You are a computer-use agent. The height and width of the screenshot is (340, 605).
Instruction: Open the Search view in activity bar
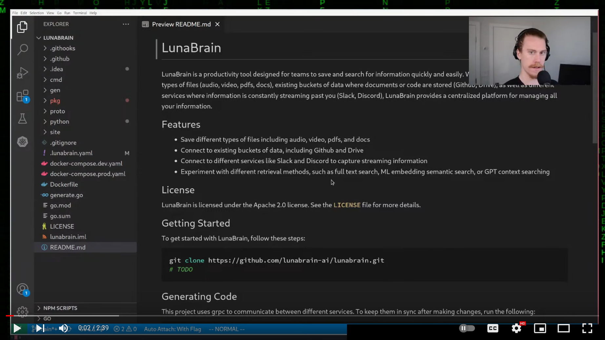pos(22,49)
